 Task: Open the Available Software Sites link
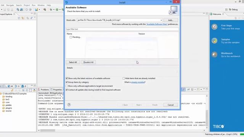pyautogui.click(x=157, y=24)
